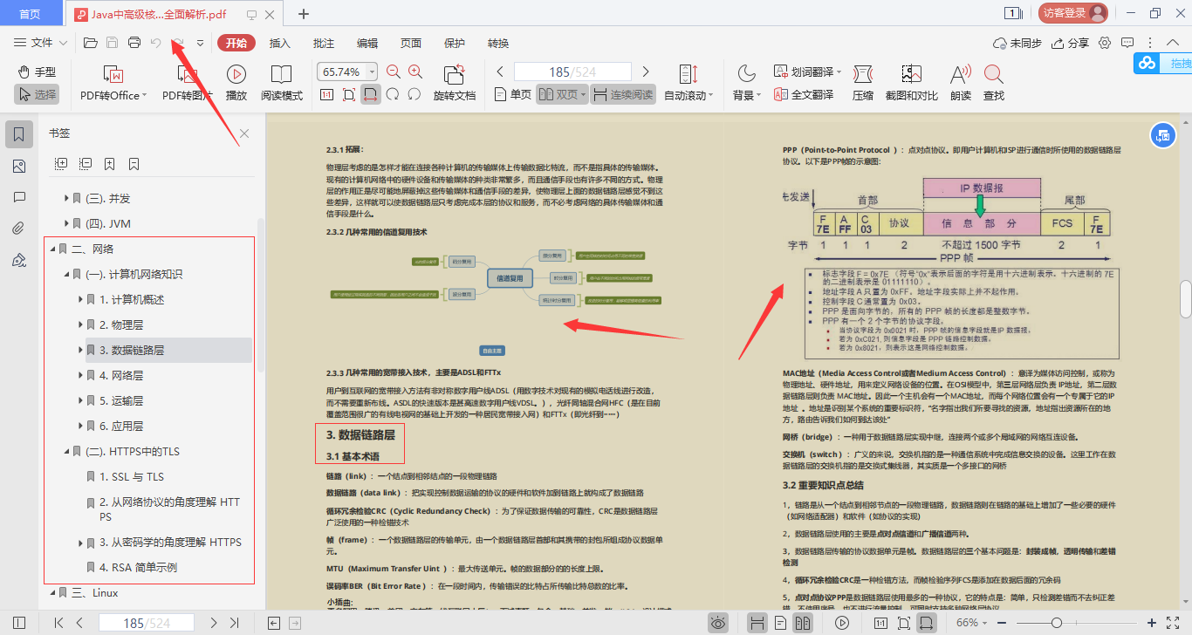
Task: Click 旋转文档 rotate document
Action: pyautogui.click(x=455, y=84)
